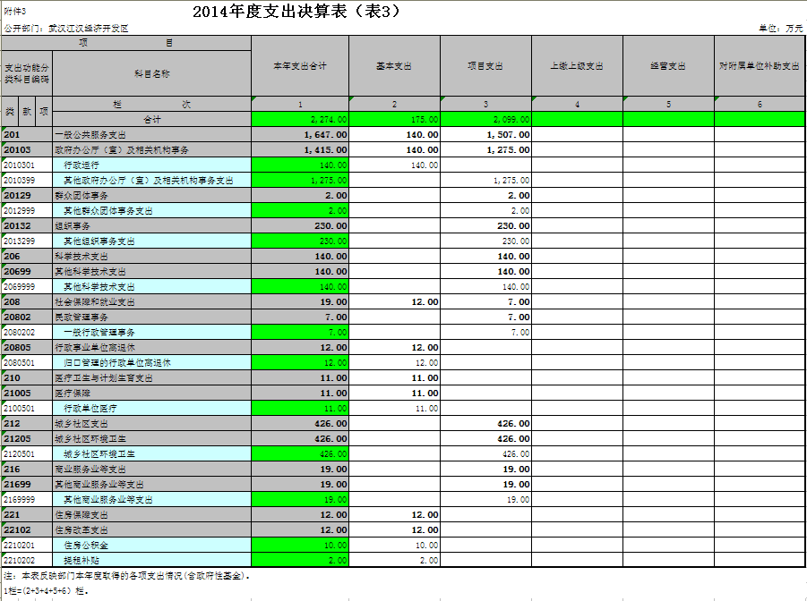
Task: Click the total 项目支出 value 2,099.00
Action: pos(485,119)
